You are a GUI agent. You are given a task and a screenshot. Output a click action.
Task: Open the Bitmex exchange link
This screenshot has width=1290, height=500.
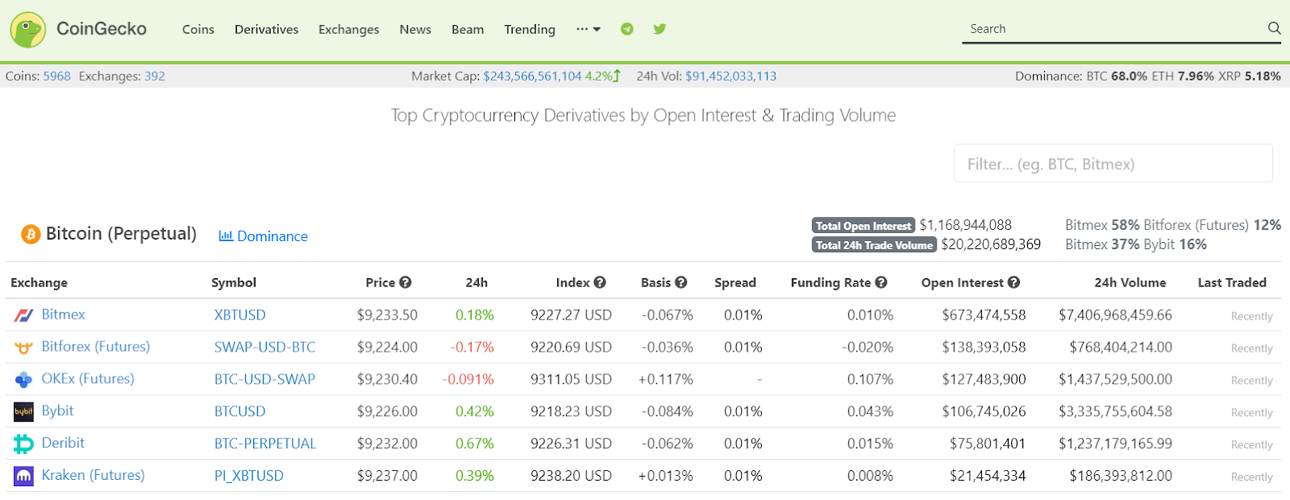[63, 315]
